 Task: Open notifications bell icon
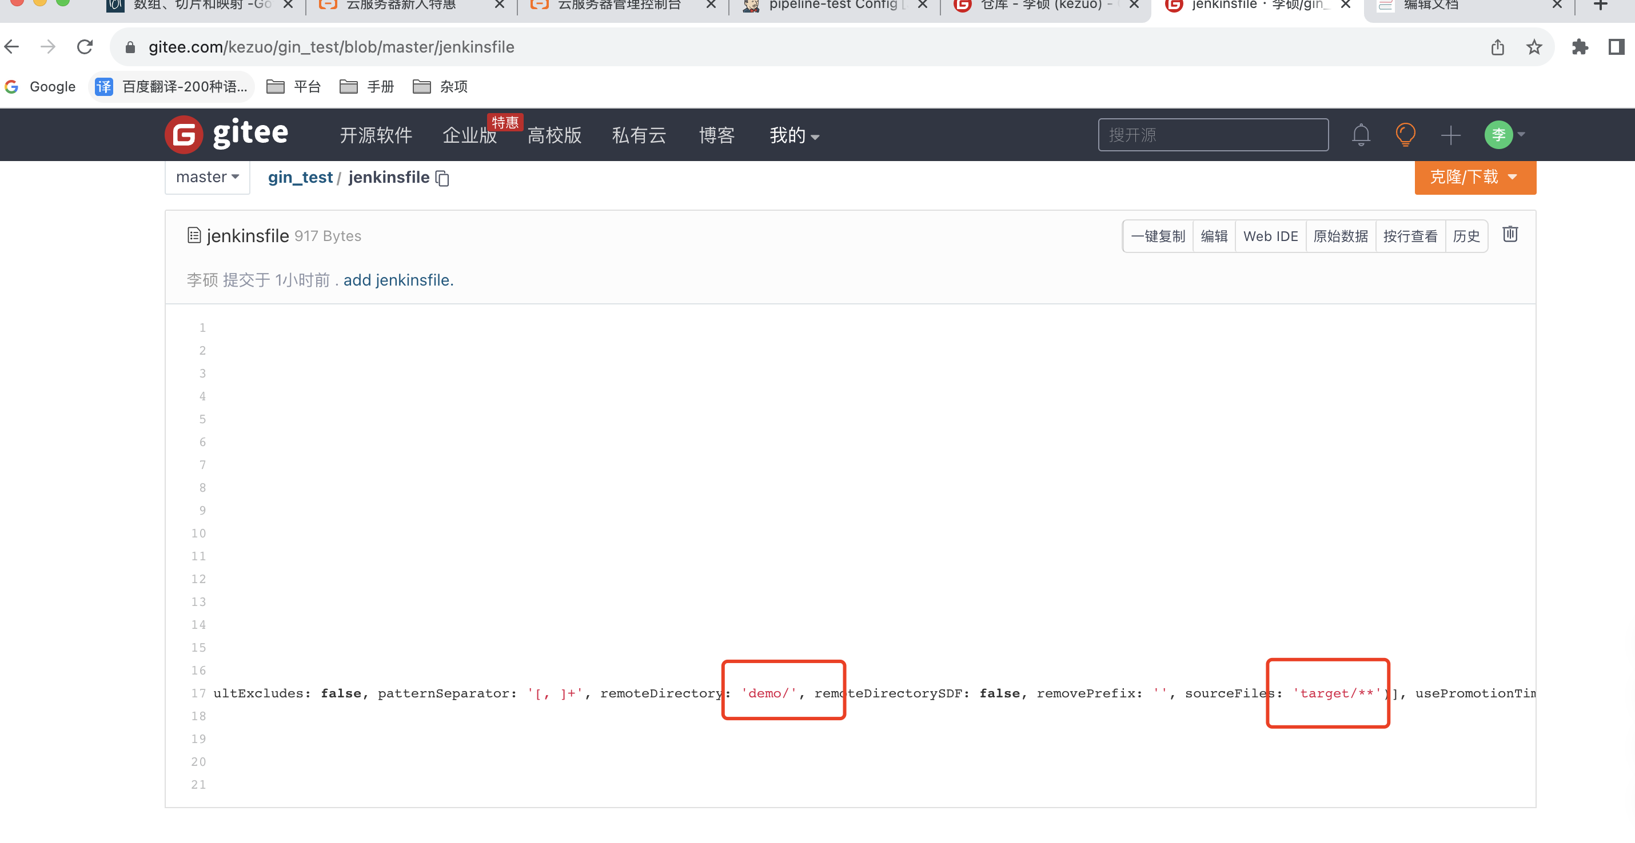[x=1361, y=134]
